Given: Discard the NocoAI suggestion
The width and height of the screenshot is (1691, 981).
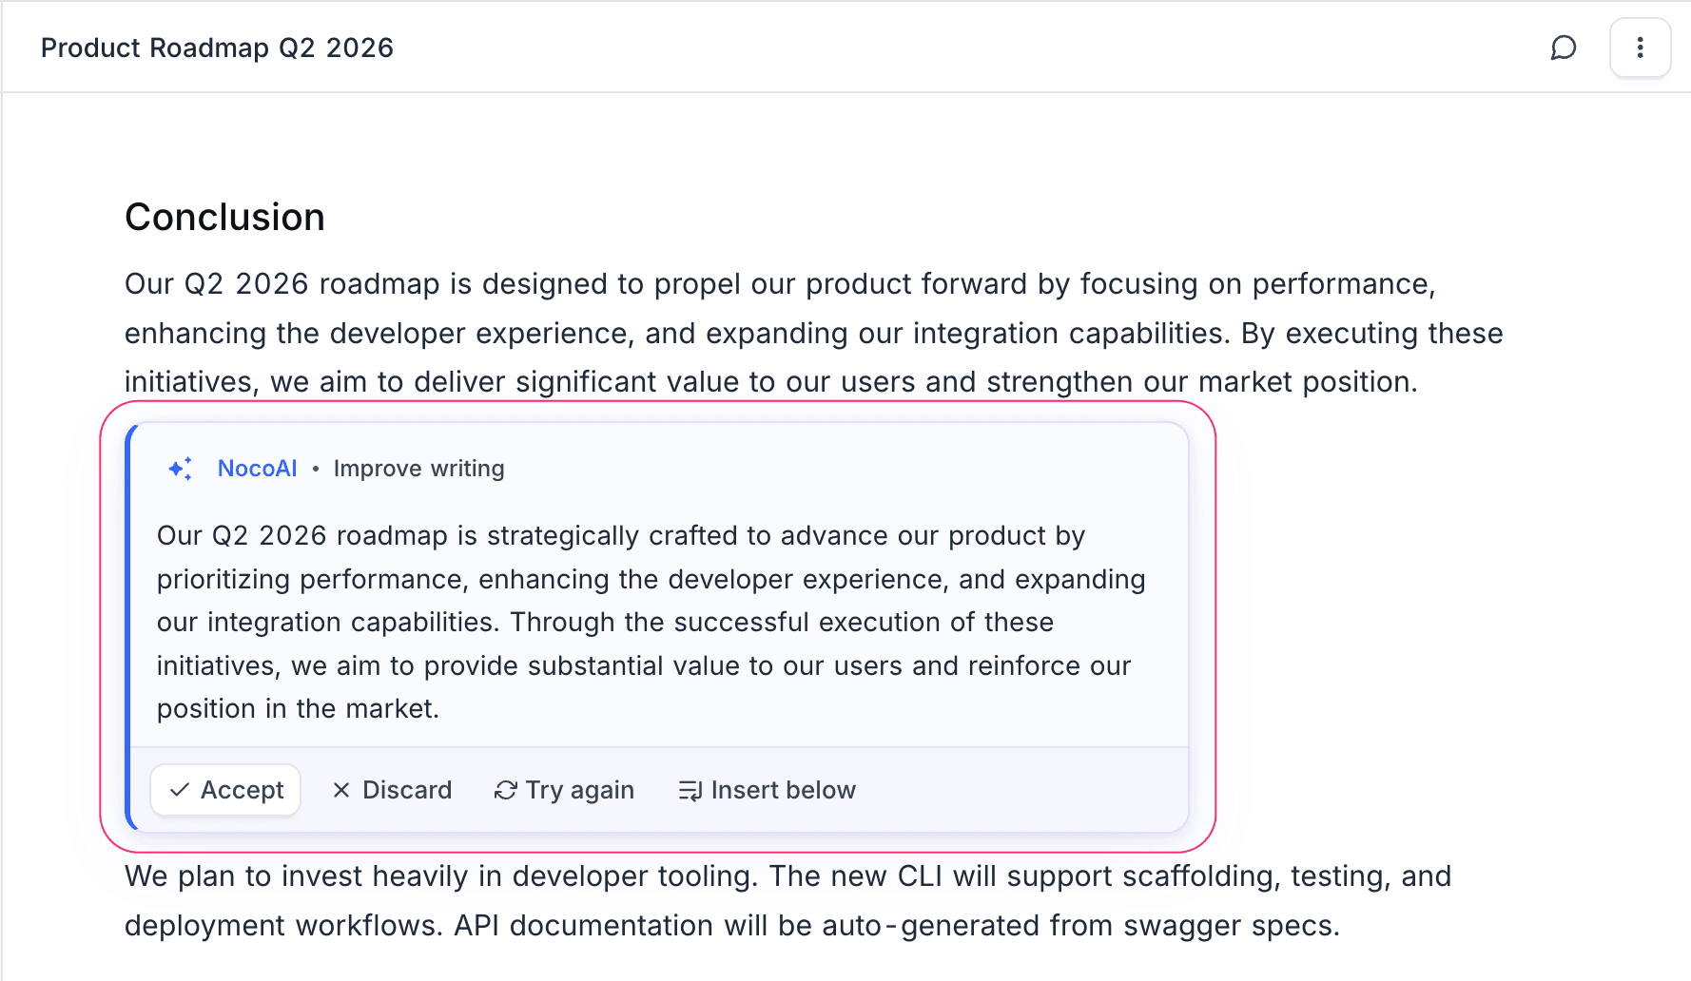Looking at the screenshot, I should click(x=392, y=790).
